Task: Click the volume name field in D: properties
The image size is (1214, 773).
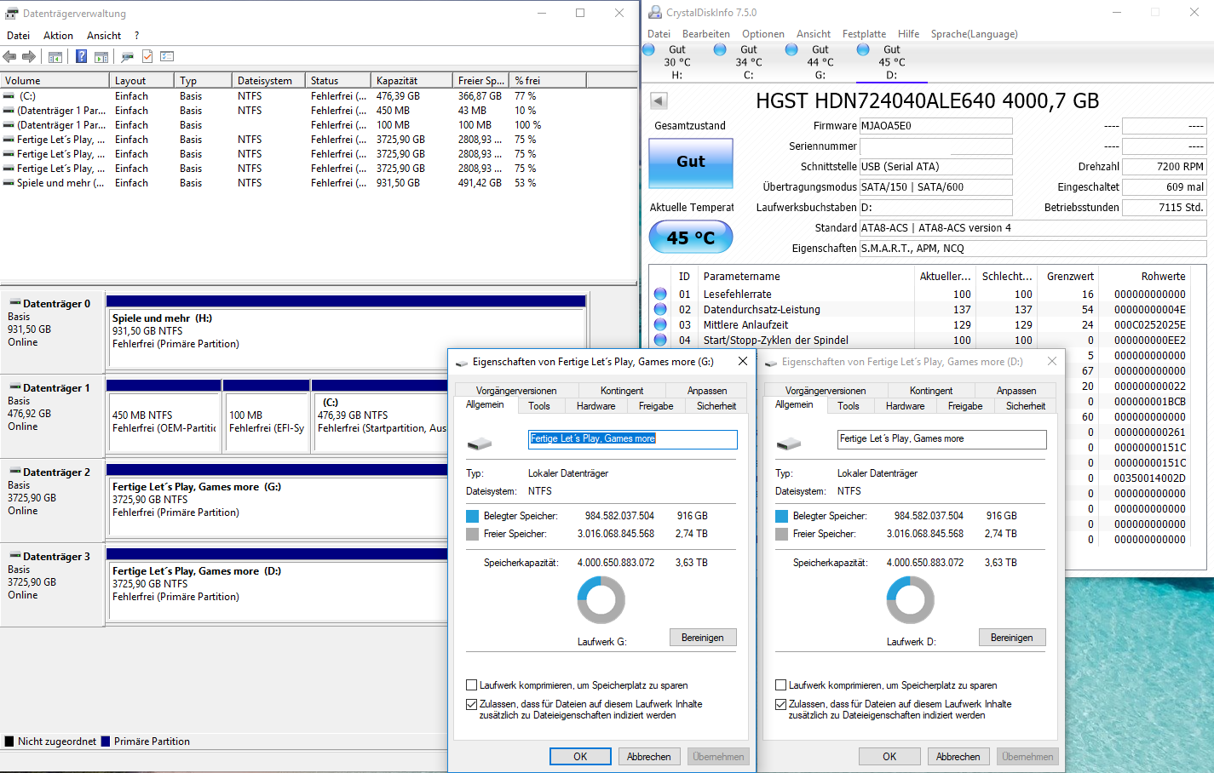Action: point(942,439)
